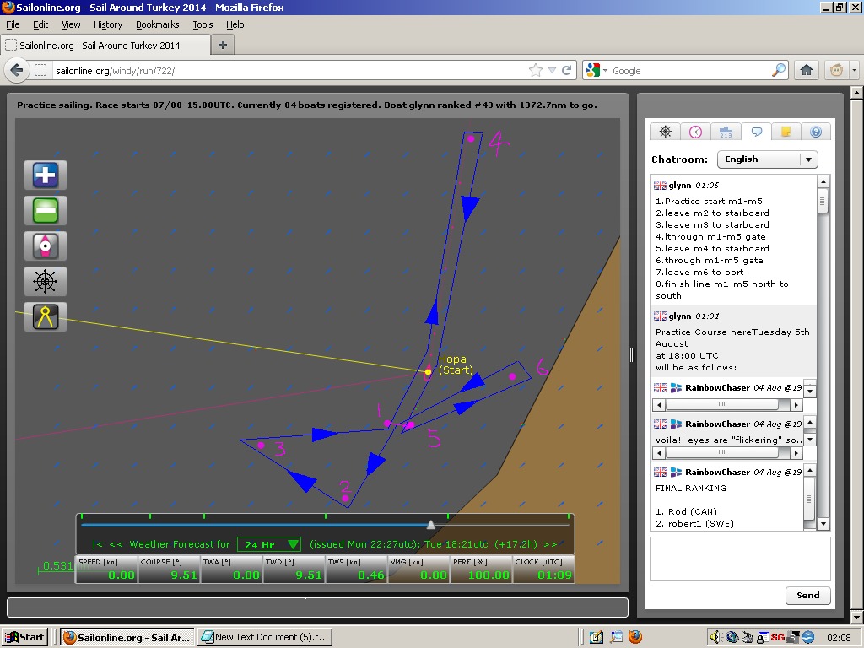Click the CLOCK readout showing 01:09

543,570
